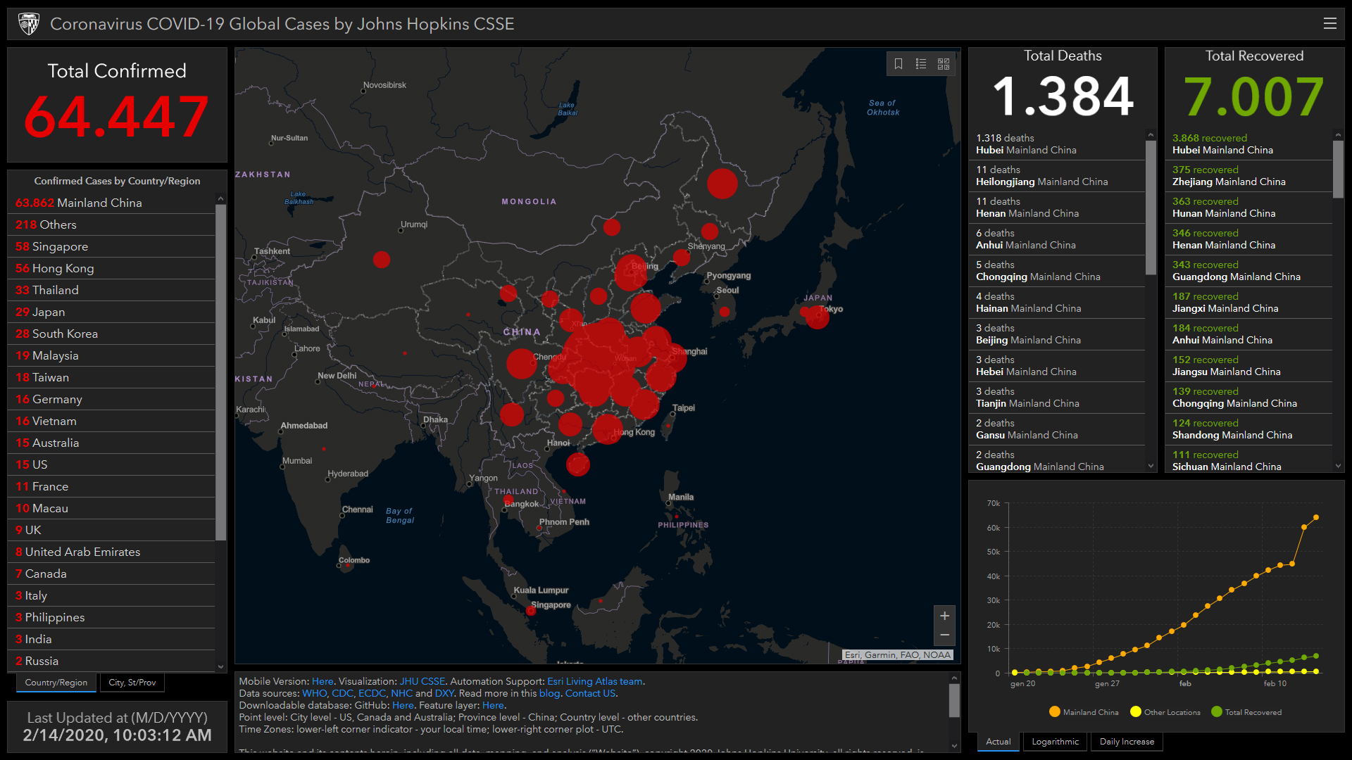This screenshot has width=1352, height=760.
Task: Click 343 recovered Guangdong entry
Action: click(1249, 271)
